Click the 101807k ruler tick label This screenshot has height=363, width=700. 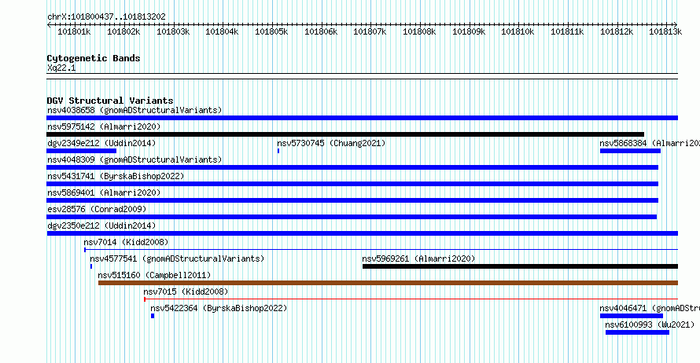(x=370, y=31)
